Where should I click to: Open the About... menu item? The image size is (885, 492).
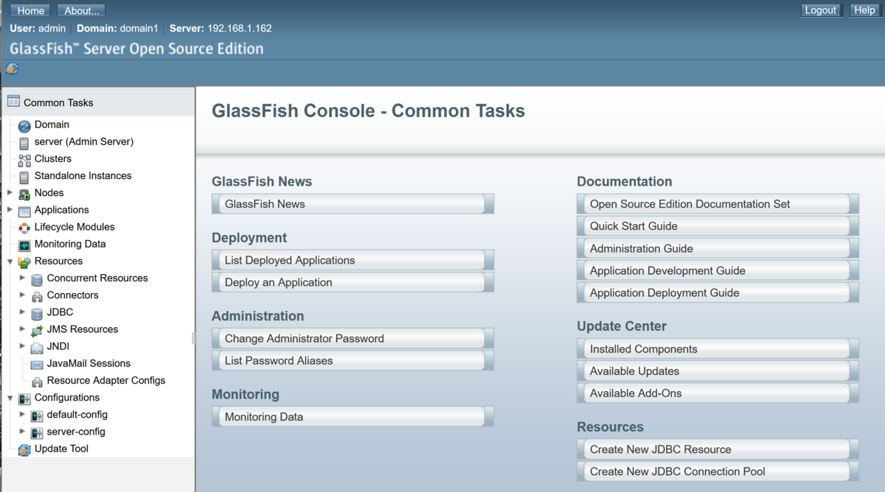(80, 10)
